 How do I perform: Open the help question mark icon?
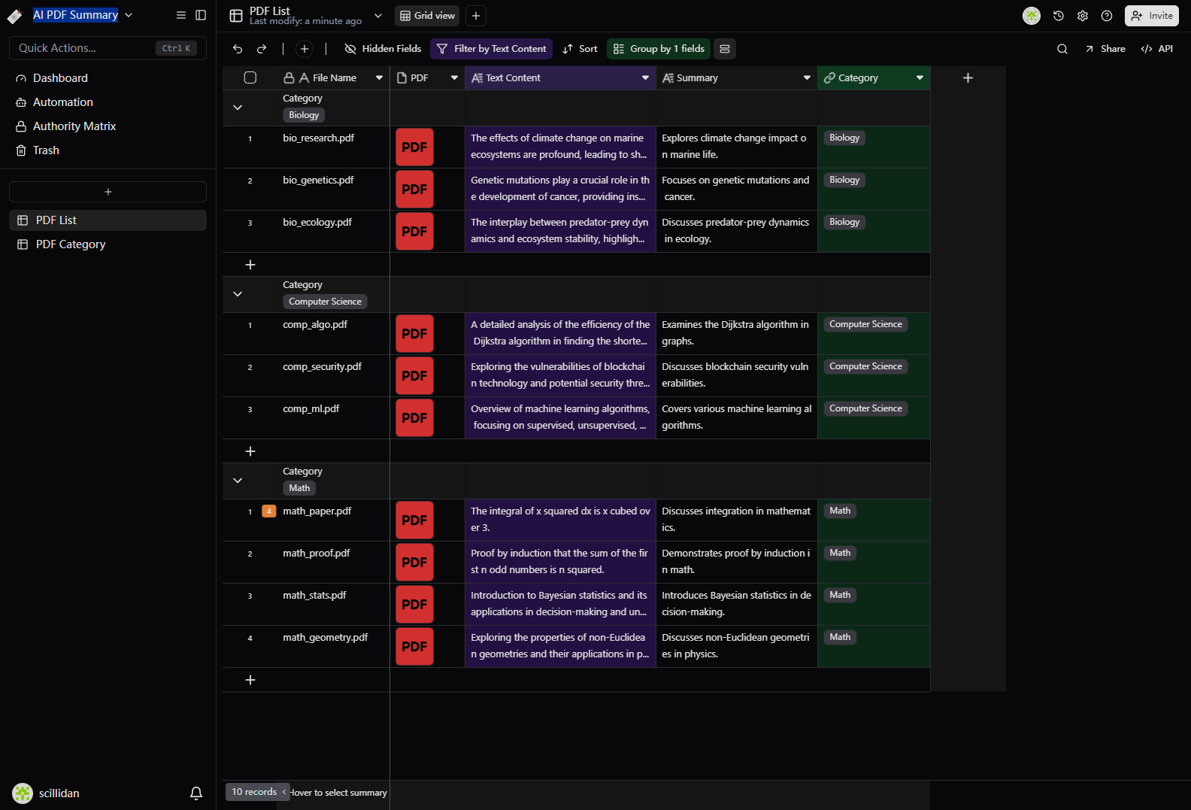(x=1107, y=16)
